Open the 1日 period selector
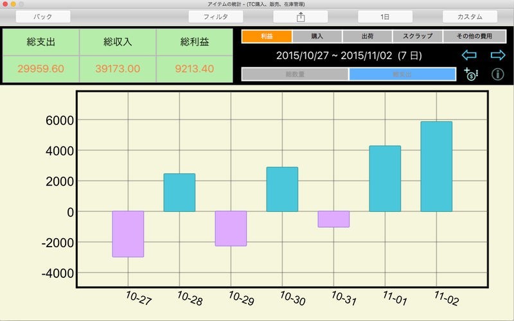 pos(385,17)
